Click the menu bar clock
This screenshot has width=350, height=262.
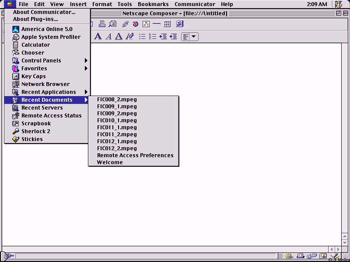pyautogui.click(x=317, y=4)
